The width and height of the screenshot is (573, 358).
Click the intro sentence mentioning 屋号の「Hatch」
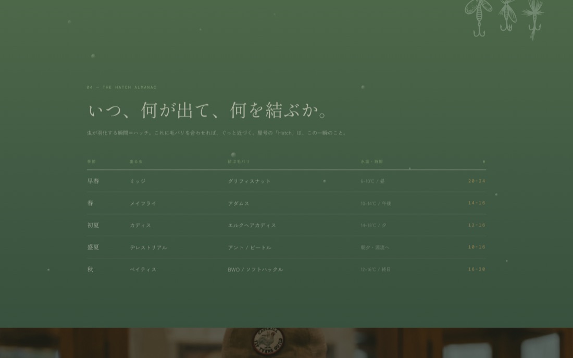point(217,133)
